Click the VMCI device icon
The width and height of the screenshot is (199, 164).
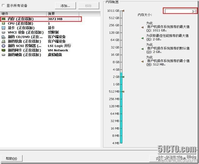point(3,32)
